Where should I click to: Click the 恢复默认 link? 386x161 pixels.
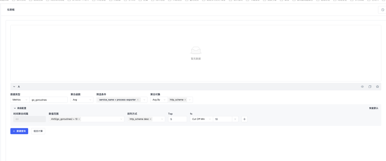pos(374,108)
